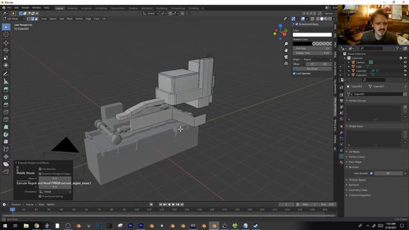
Task: Toggle the Screencast Keys checkbox
Action: tap(297, 24)
